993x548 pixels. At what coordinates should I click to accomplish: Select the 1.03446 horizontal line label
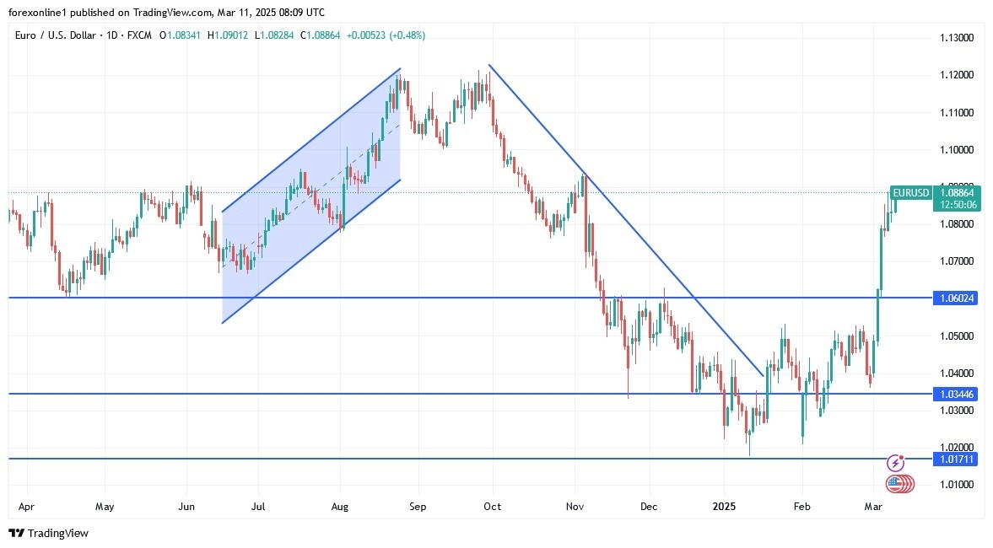954,394
